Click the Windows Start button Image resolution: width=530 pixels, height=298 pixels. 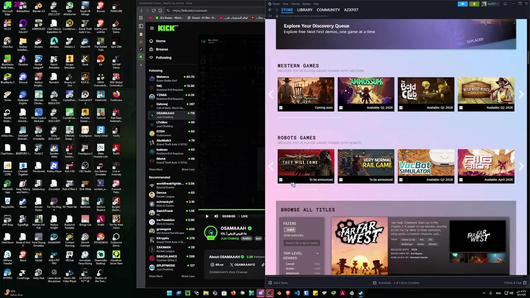[x=169, y=293]
